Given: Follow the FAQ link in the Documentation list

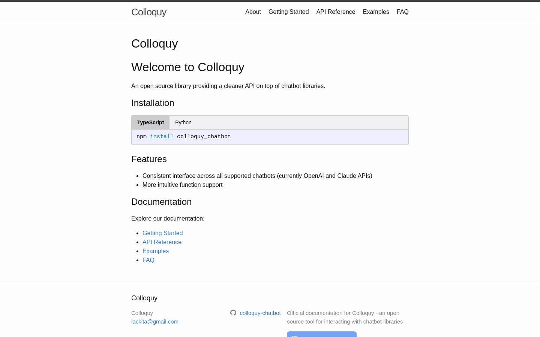Looking at the screenshot, I should (148, 260).
